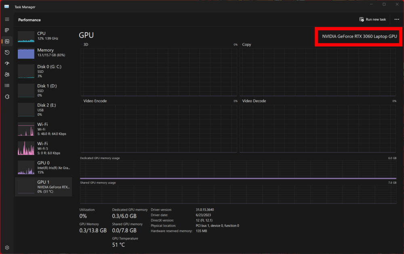
Task: Open the Startup apps page icon
Action: click(7, 63)
